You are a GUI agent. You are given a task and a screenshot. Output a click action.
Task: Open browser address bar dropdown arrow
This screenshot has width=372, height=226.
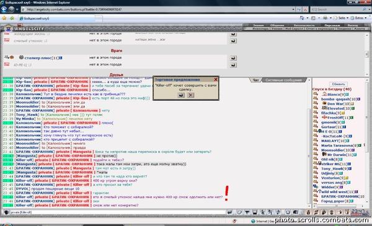point(293,9)
